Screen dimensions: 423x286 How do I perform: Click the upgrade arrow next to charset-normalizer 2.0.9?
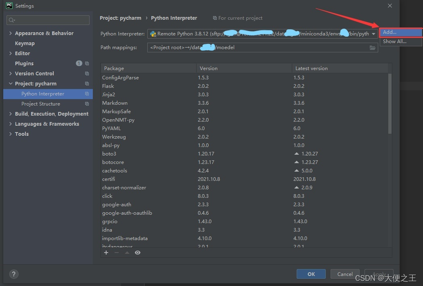point(297,187)
